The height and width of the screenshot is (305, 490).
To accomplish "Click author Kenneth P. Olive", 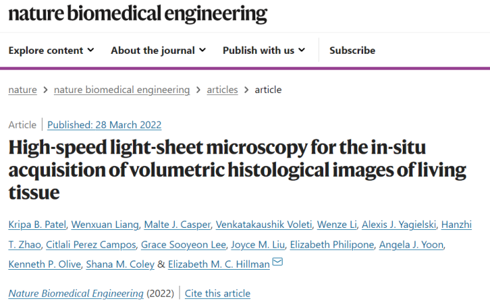I will pyautogui.click(x=45, y=264).
